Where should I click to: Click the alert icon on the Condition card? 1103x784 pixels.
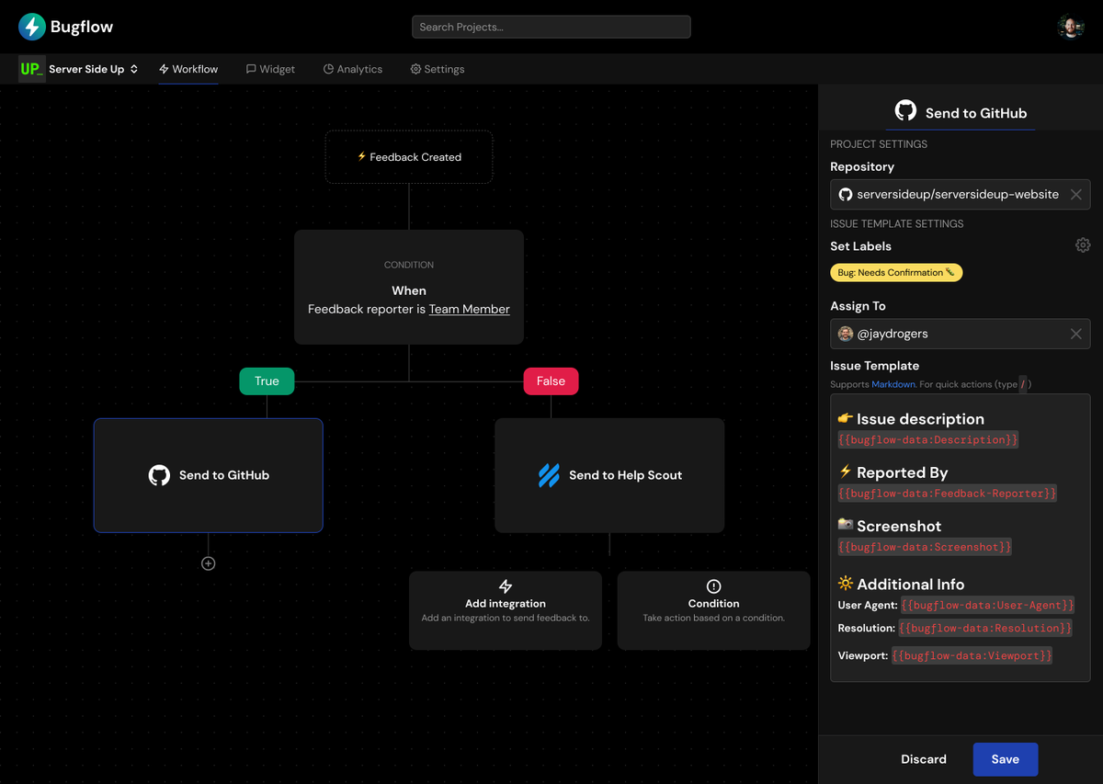pyautogui.click(x=713, y=588)
